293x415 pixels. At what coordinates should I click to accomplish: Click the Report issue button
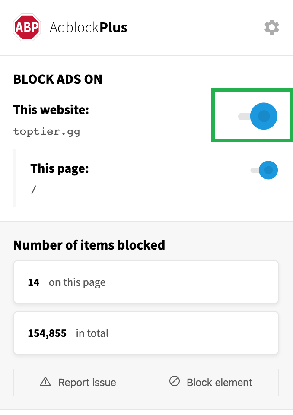tap(78, 382)
